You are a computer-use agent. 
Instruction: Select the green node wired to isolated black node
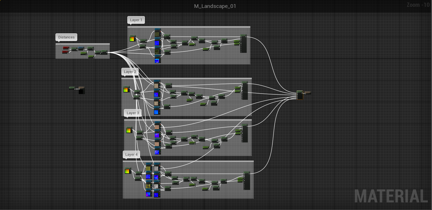(x=72, y=88)
